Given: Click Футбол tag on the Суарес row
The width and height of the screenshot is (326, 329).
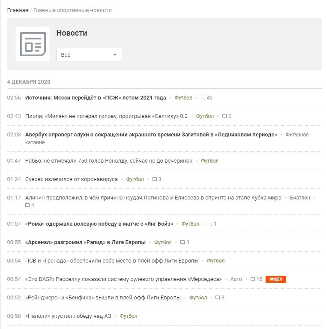Looking at the screenshot, I should pyautogui.click(x=135, y=179).
